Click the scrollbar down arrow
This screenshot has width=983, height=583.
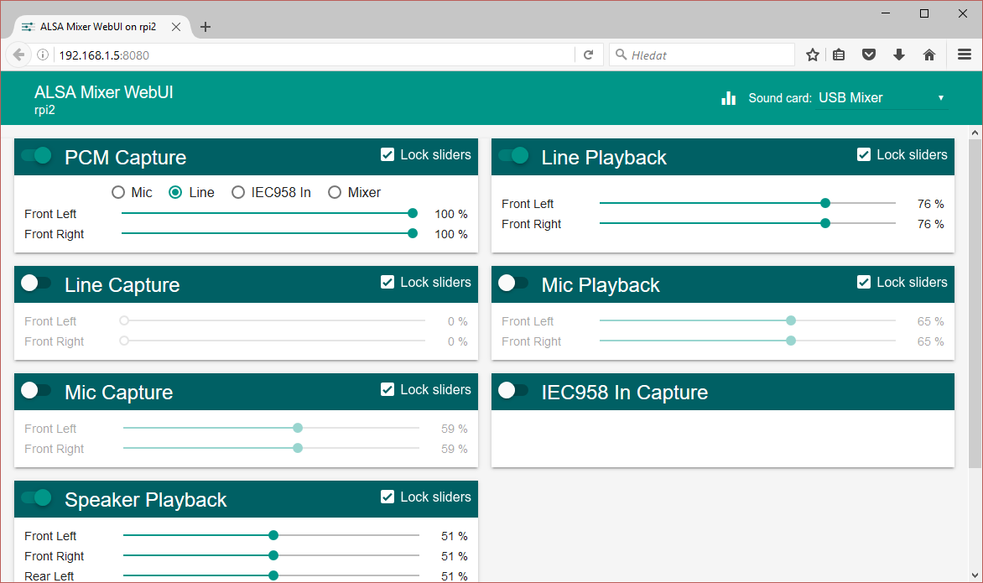(x=975, y=575)
